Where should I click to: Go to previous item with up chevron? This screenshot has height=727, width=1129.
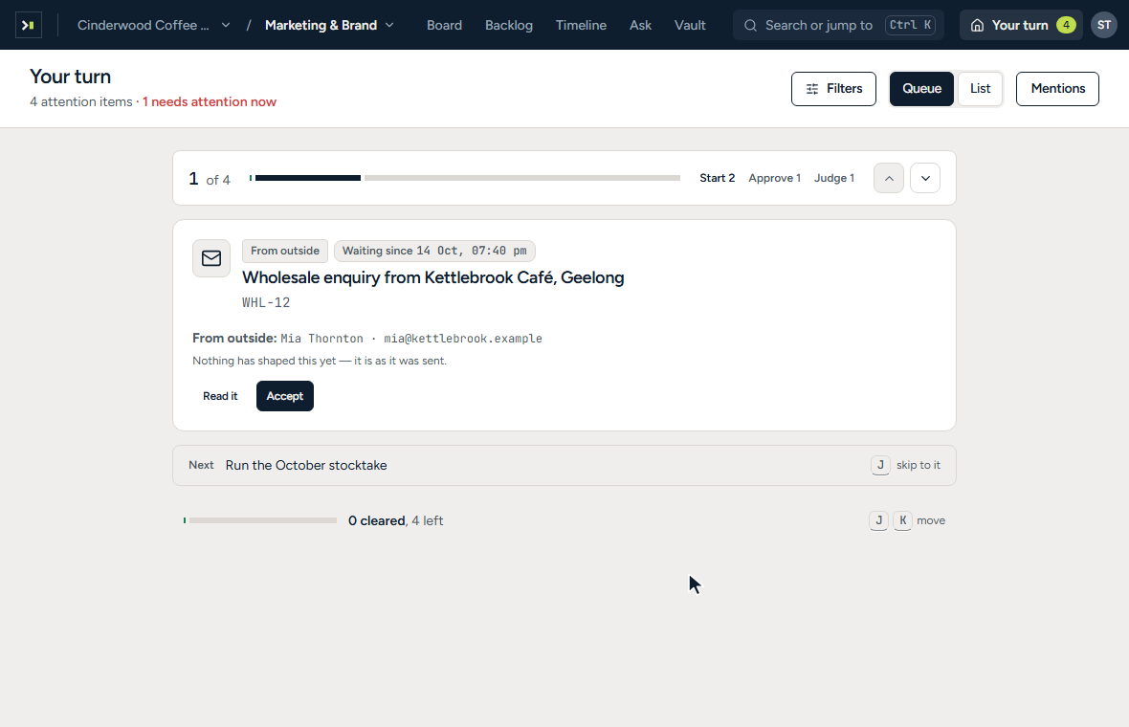pos(889,179)
